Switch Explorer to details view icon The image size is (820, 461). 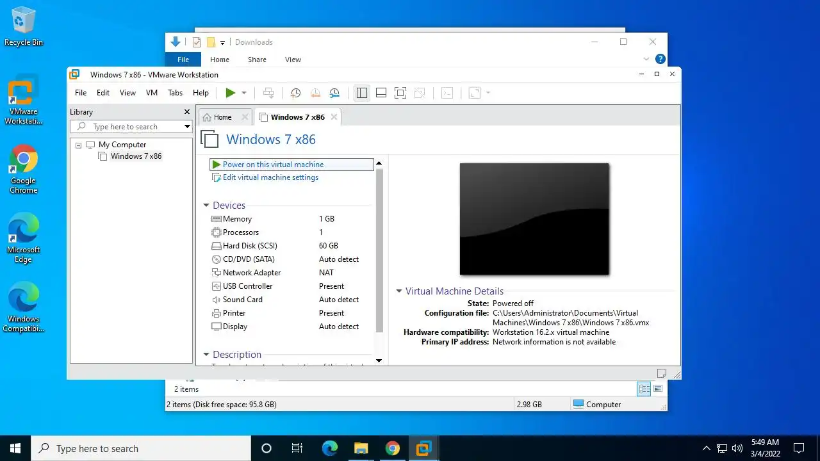644,389
